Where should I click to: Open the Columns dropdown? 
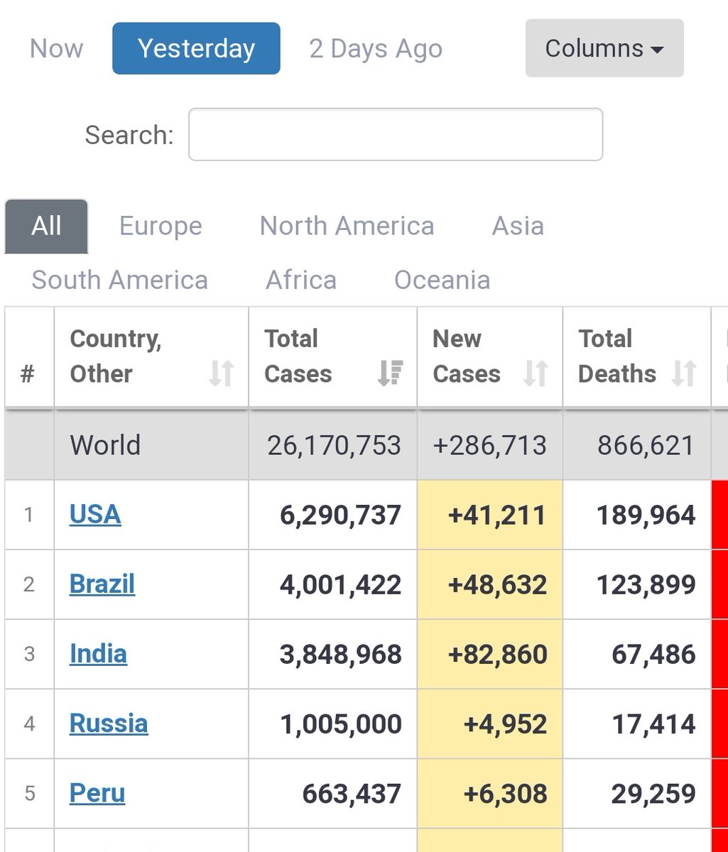point(603,48)
